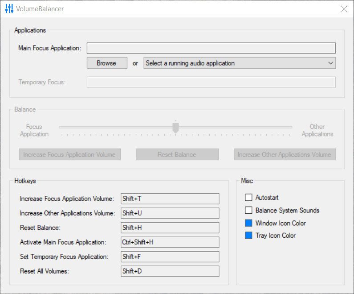The width and height of the screenshot is (354, 294).
Task: Enable the Autostart checkbox
Action: point(248,197)
